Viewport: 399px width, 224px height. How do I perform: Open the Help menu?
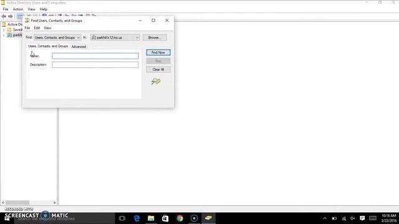[44, 9]
